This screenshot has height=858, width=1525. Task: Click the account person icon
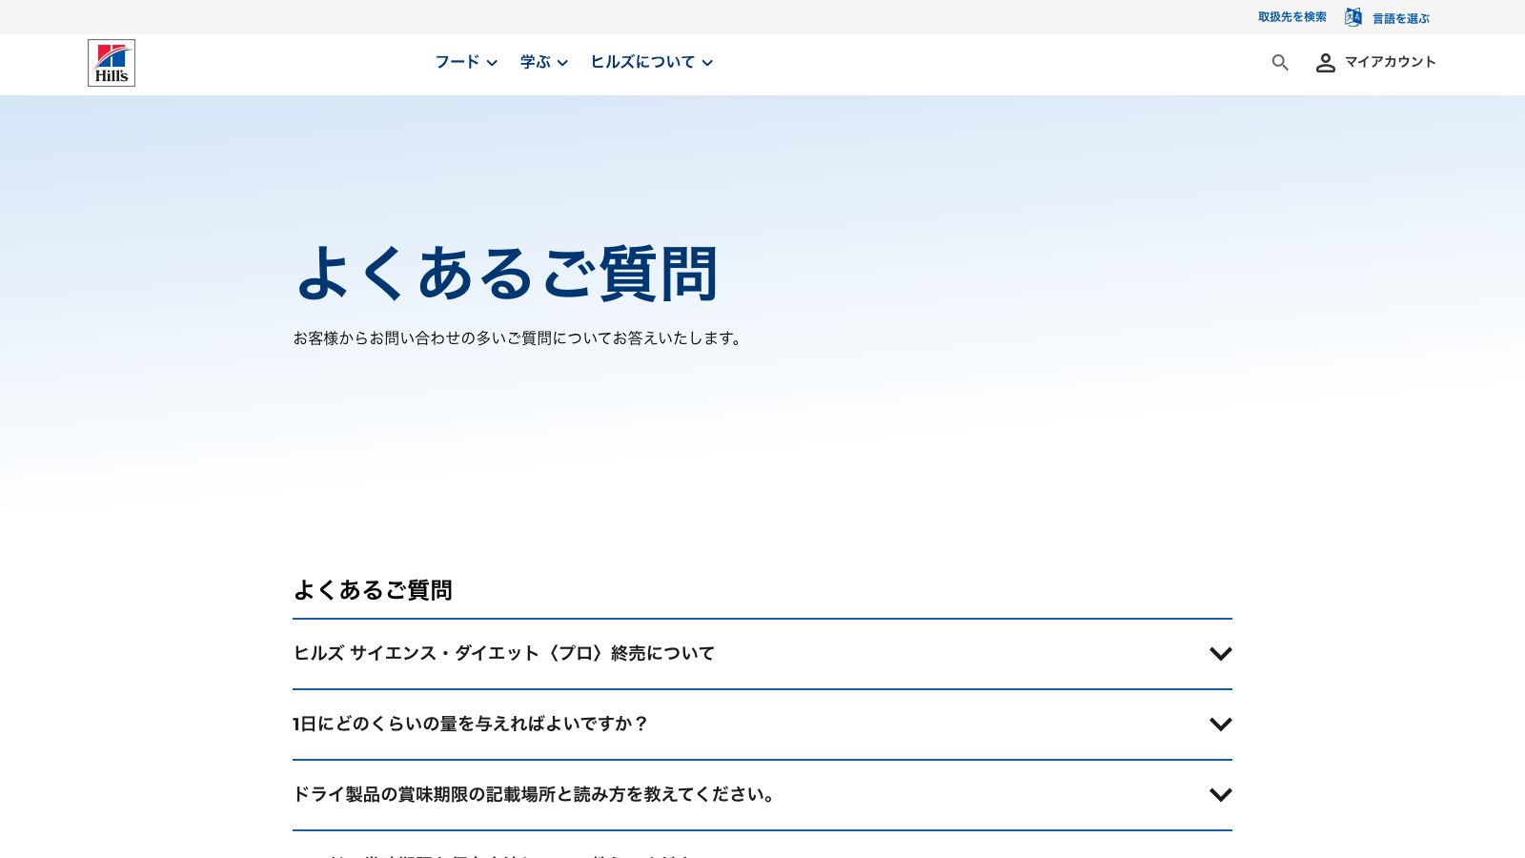(x=1326, y=63)
